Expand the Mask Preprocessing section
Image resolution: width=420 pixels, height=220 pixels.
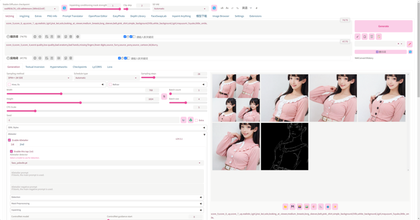(x=107, y=204)
